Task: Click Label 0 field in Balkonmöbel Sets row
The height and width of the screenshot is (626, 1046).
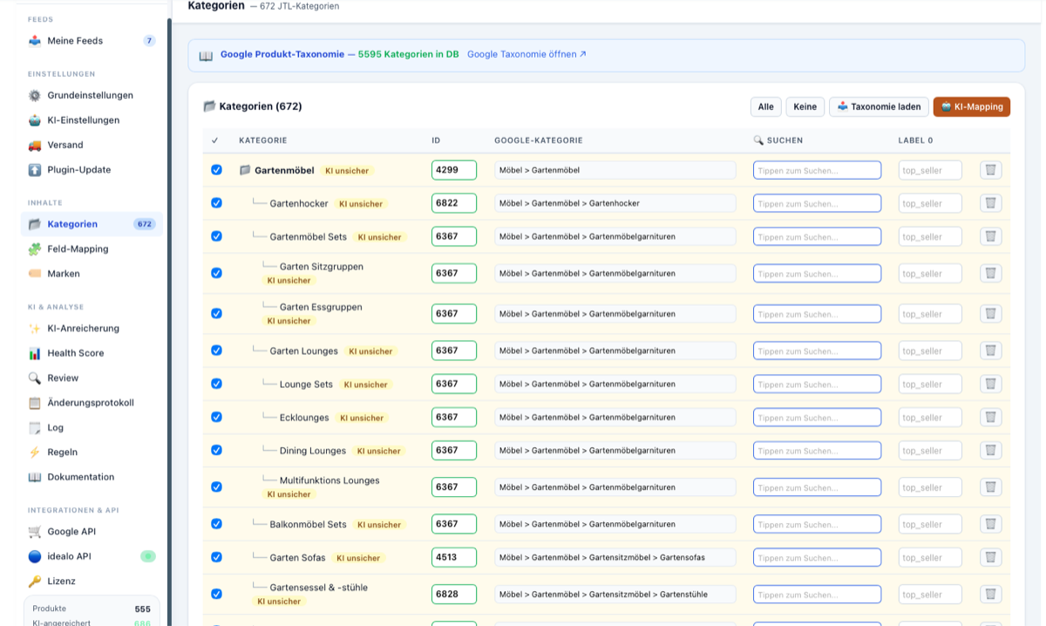Action: tap(930, 524)
